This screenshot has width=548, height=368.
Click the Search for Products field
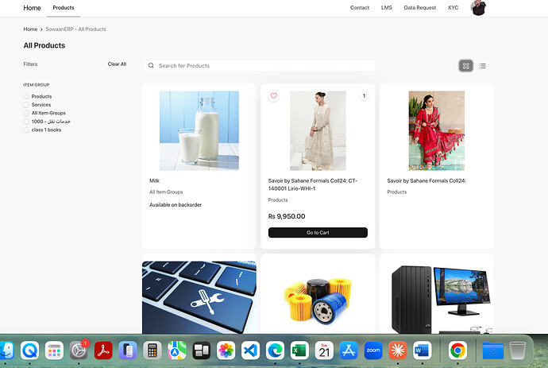[x=260, y=66]
